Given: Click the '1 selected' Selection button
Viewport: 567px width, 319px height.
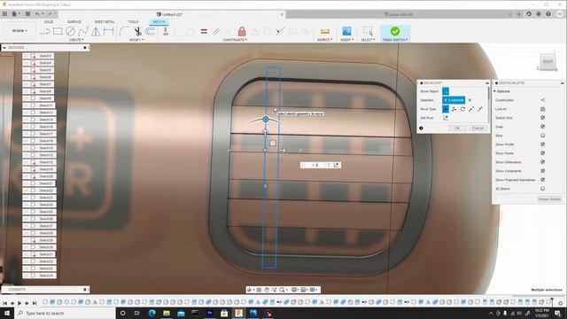Looking at the screenshot, I should click(x=454, y=100).
